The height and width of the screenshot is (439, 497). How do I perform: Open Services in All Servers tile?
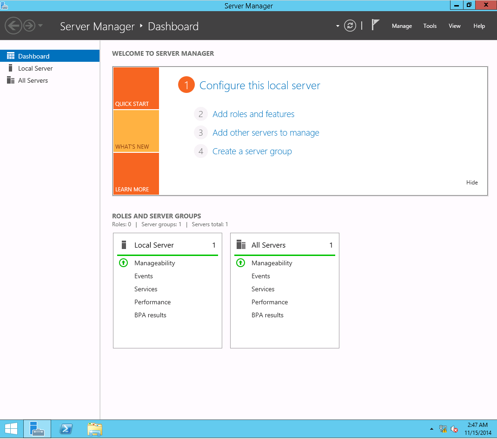(263, 289)
